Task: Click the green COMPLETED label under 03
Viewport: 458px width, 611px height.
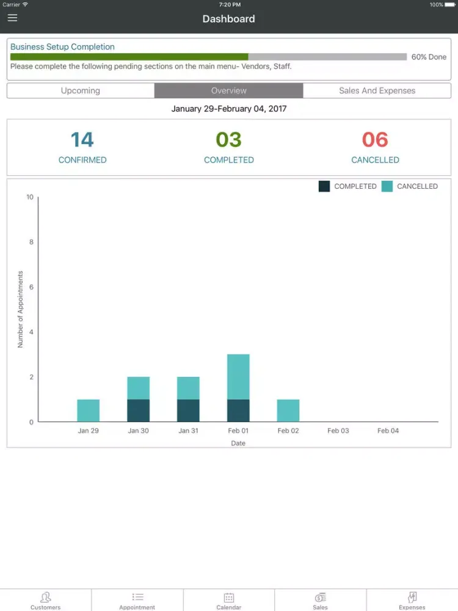Action: click(x=228, y=159)
